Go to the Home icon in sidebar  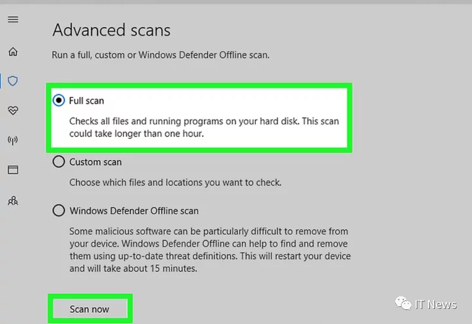pyautogui.click(x=13, y=52)
